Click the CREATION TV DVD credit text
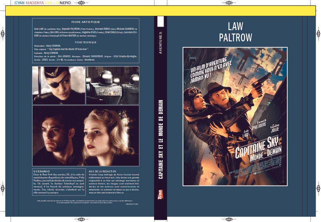This screenshot has width=321, height=222. [x=132, y=204]
